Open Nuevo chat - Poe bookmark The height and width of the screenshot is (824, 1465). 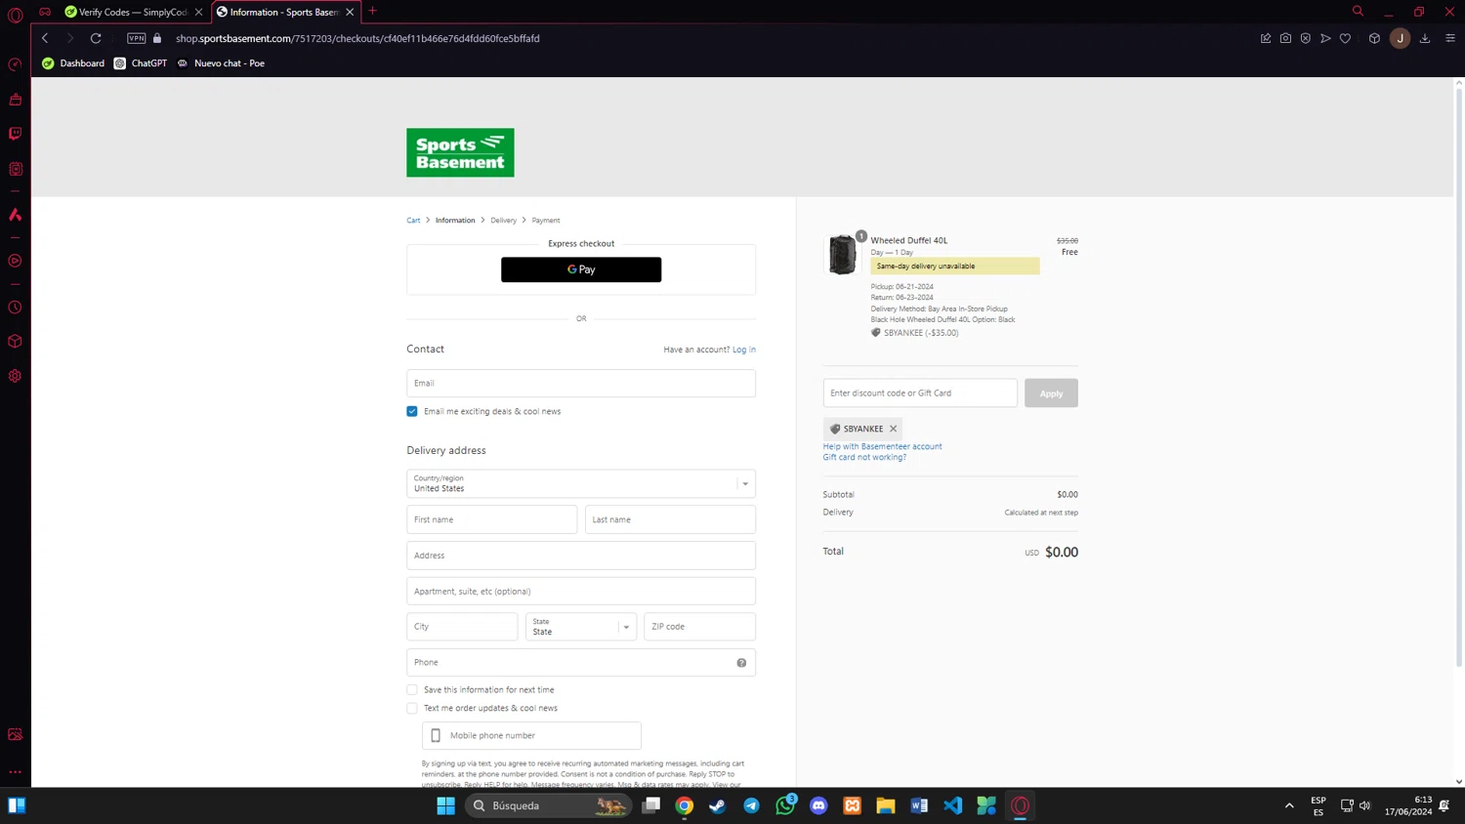click(x=221, y=63)
